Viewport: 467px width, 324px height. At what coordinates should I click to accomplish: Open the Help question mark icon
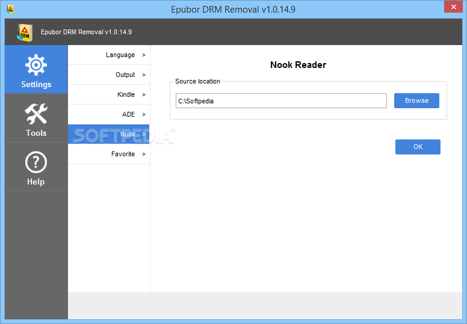point(36,162)
